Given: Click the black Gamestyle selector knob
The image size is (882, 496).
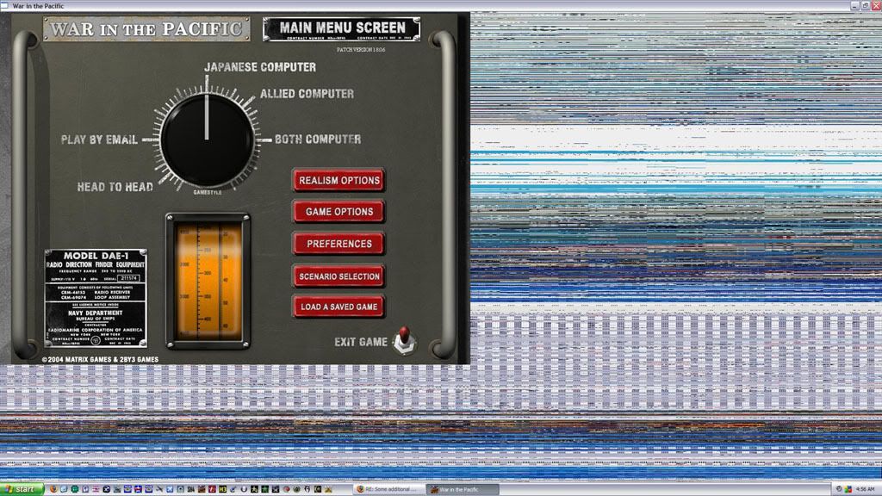Looking at the screenshot, I should pyautogui.click(x=207, y=139).
